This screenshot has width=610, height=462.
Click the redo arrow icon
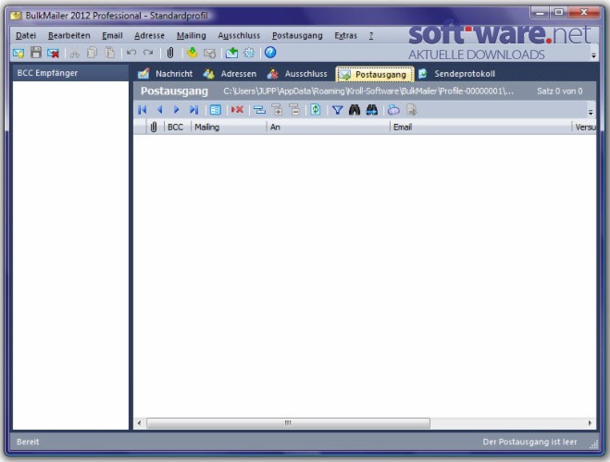[x=148, y=53]
